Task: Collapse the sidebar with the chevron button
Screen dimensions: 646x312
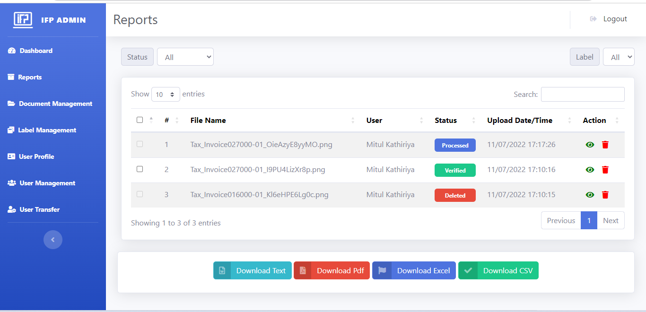Action: click(53, 240)
